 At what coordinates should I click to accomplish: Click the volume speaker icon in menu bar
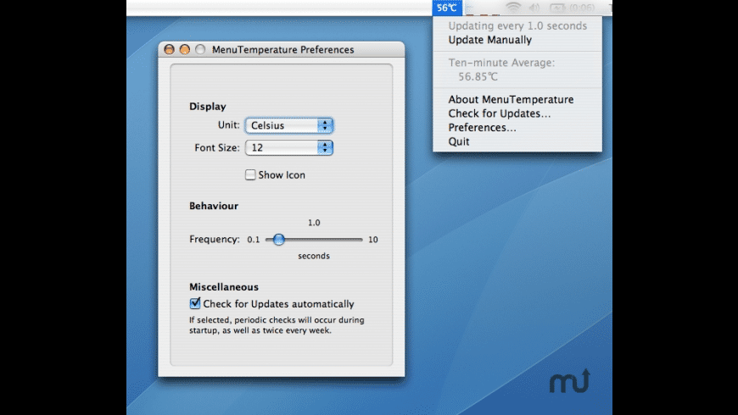click(534, 8)
